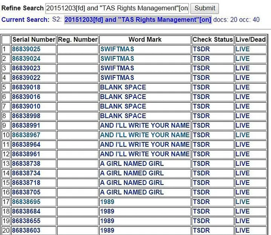Open serial number 86838695

pyautogui.click(x=26, y=202)
